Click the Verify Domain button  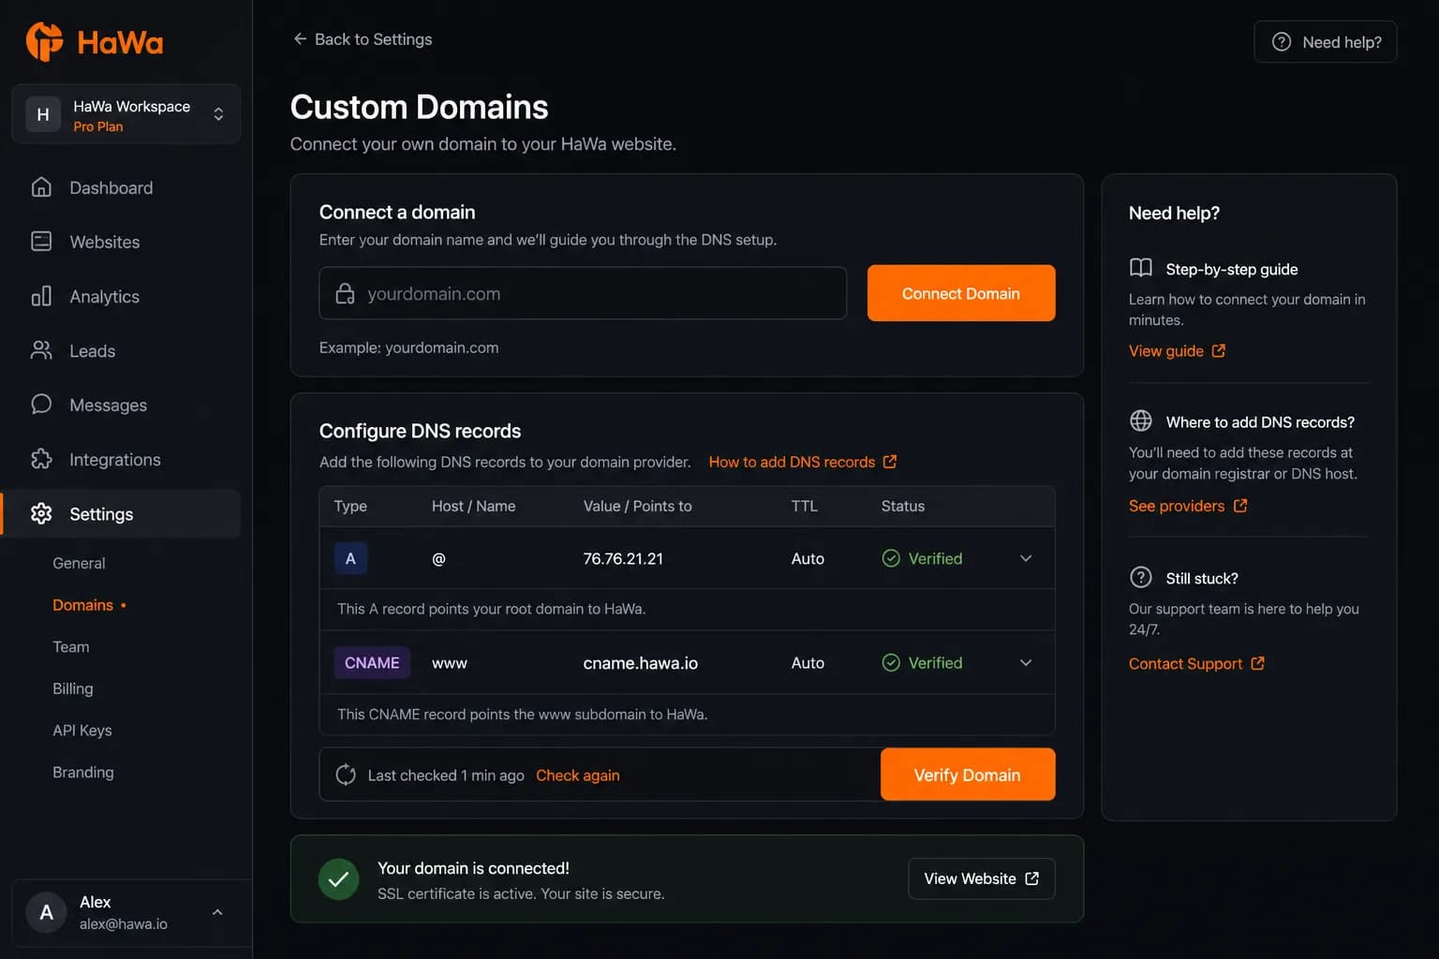point(967,775)
